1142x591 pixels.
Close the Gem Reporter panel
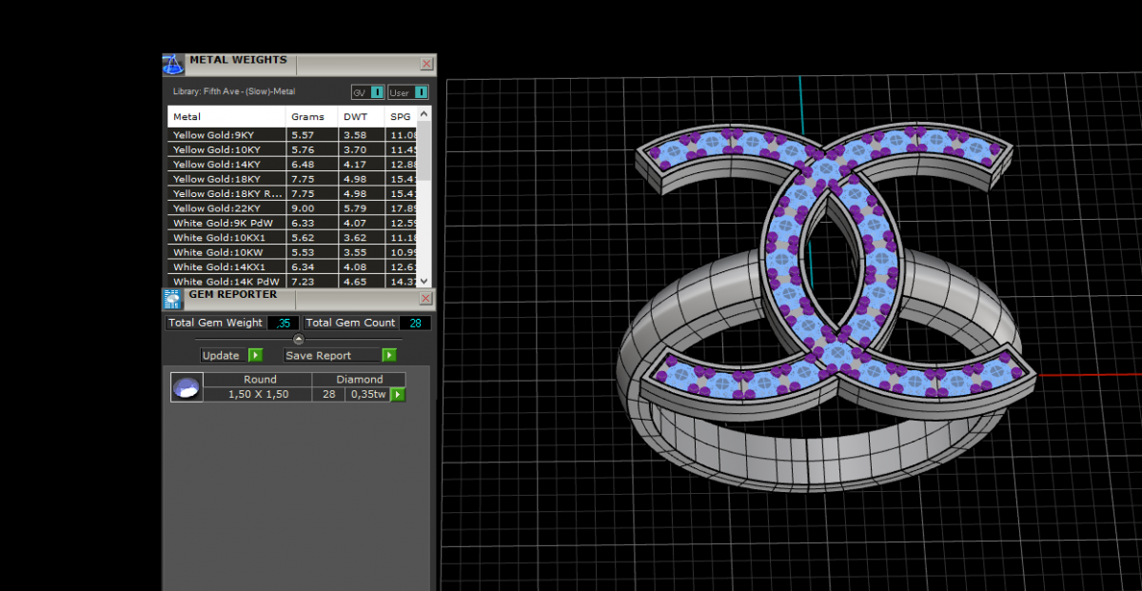click(x=425, y=299)
